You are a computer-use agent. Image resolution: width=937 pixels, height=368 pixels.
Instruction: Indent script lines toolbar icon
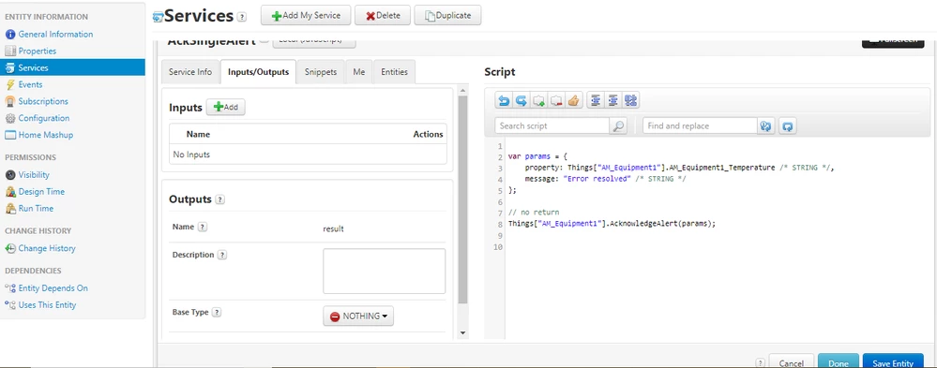click(613, 101)
